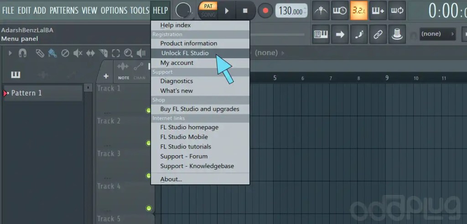Open playlist options arrow menu
Screen dimensions: 467x224
click(x=10, y=53)
